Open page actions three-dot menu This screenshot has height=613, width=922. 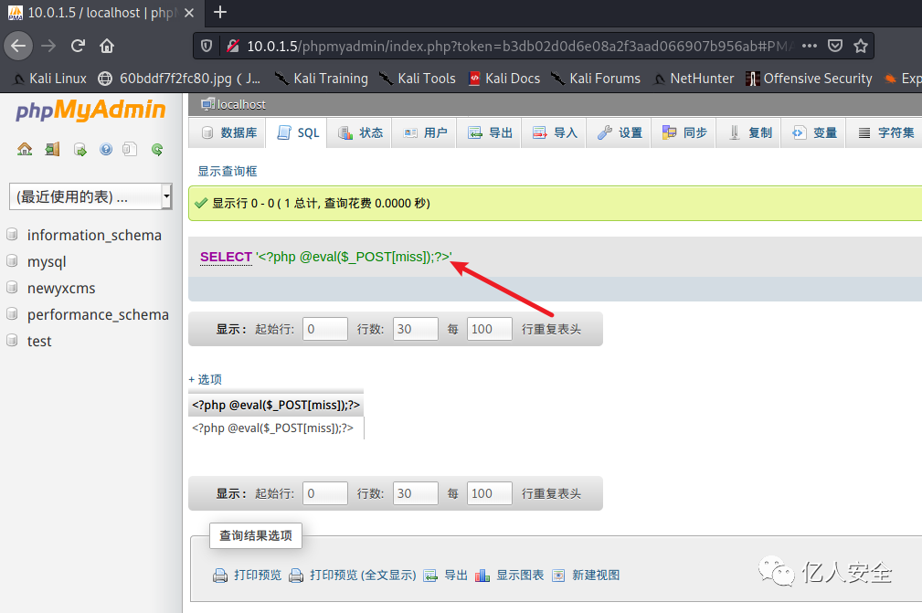(x=809, y=46)
